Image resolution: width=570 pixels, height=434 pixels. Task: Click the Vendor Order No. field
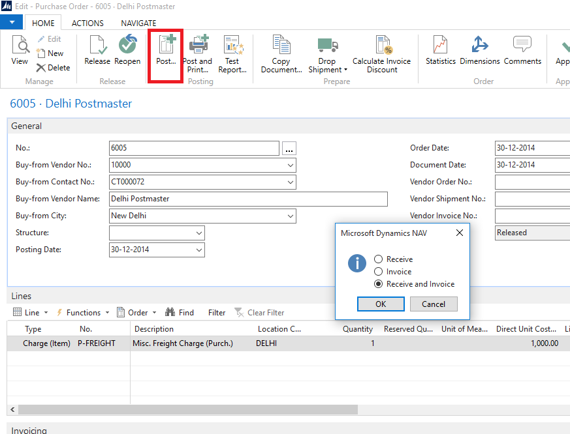coord(532,182)
